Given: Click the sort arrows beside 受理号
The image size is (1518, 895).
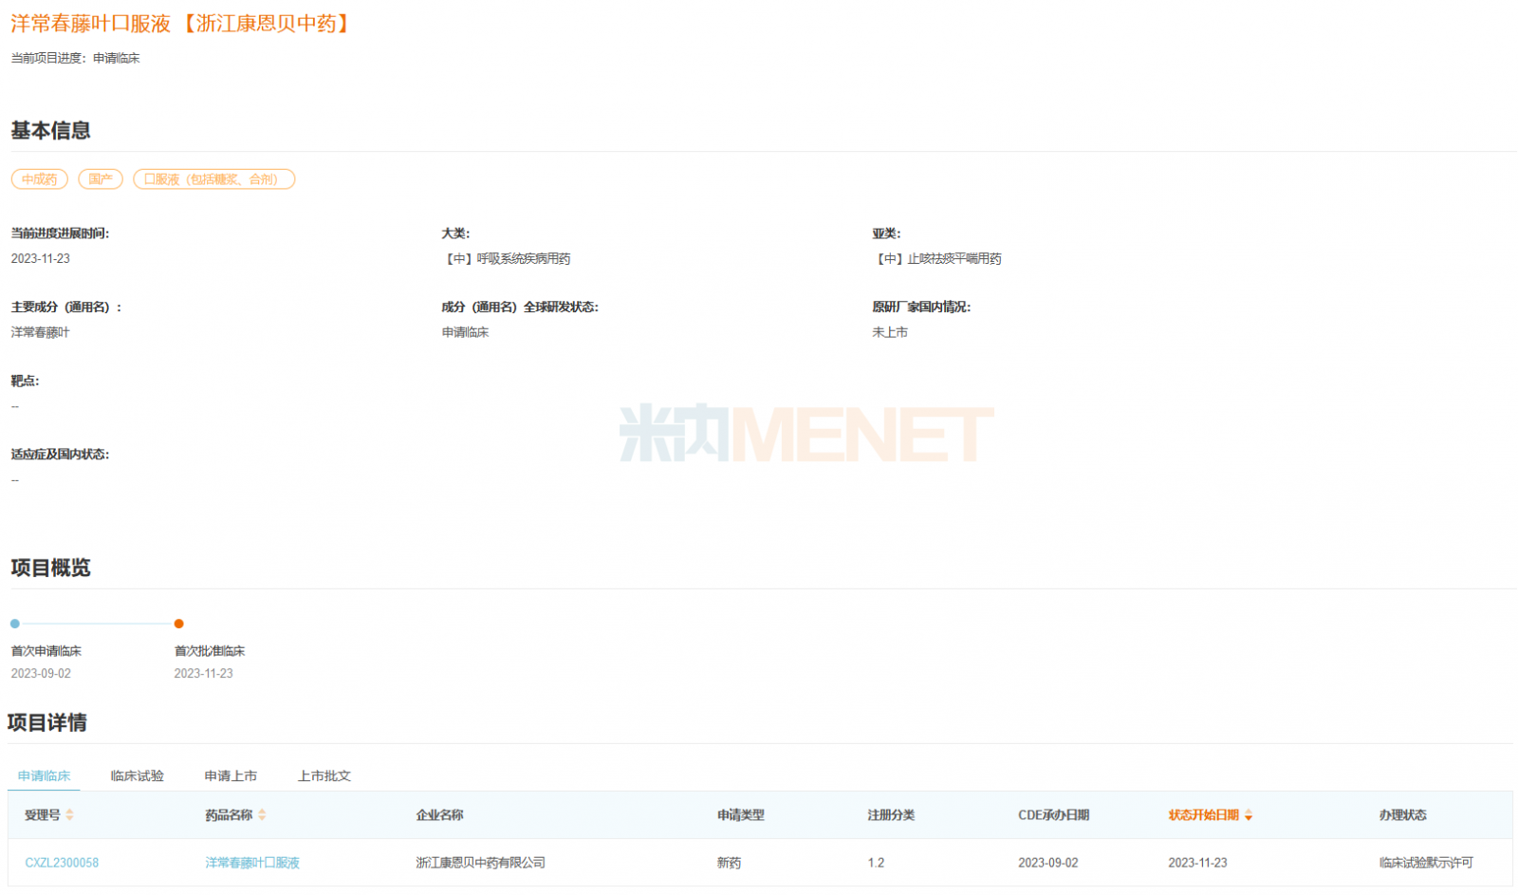Looking at the screenshot, I should [x=69, y=814].
